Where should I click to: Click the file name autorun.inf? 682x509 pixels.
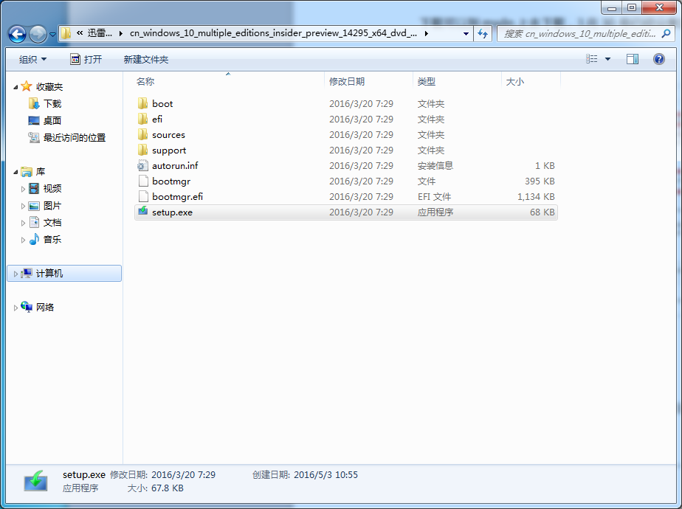tap(175, 166)
